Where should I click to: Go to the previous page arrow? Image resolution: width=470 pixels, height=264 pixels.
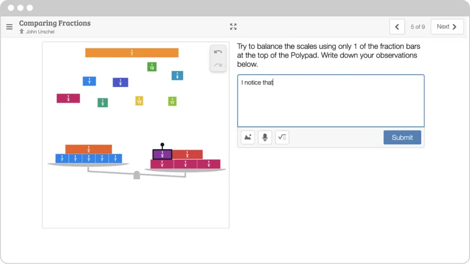[397, 27]
